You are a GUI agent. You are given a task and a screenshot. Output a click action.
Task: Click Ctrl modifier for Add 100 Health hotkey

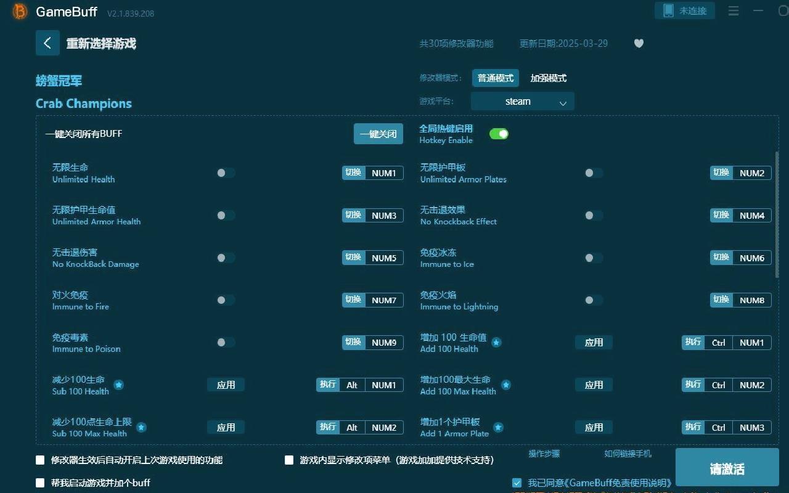(719, 342)
